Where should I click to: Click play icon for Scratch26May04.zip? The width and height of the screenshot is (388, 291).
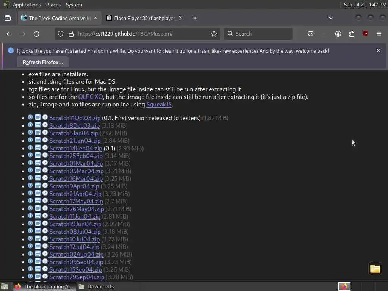(45, 208)
